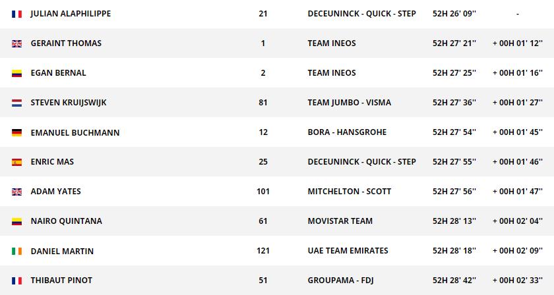Viewport: 554px width, 295px height.
Task: Click Bora - Hansgrohe team name
Action: 347,132
